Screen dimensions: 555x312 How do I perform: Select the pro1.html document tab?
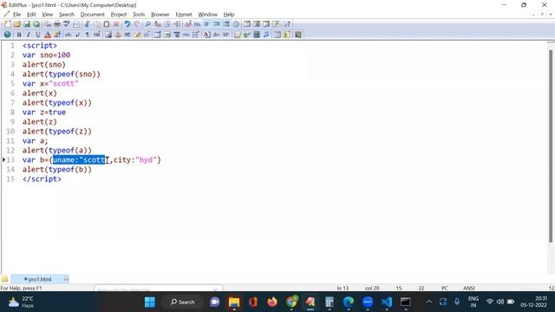tap(40, 279)
